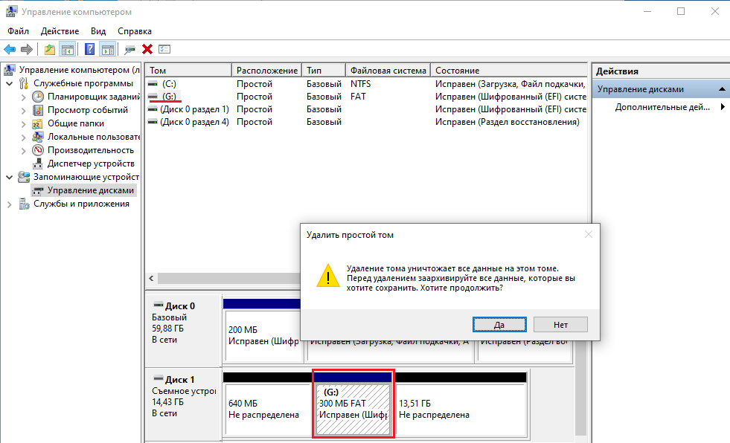Click the red X delete volume icon

(x=147, y=49)
